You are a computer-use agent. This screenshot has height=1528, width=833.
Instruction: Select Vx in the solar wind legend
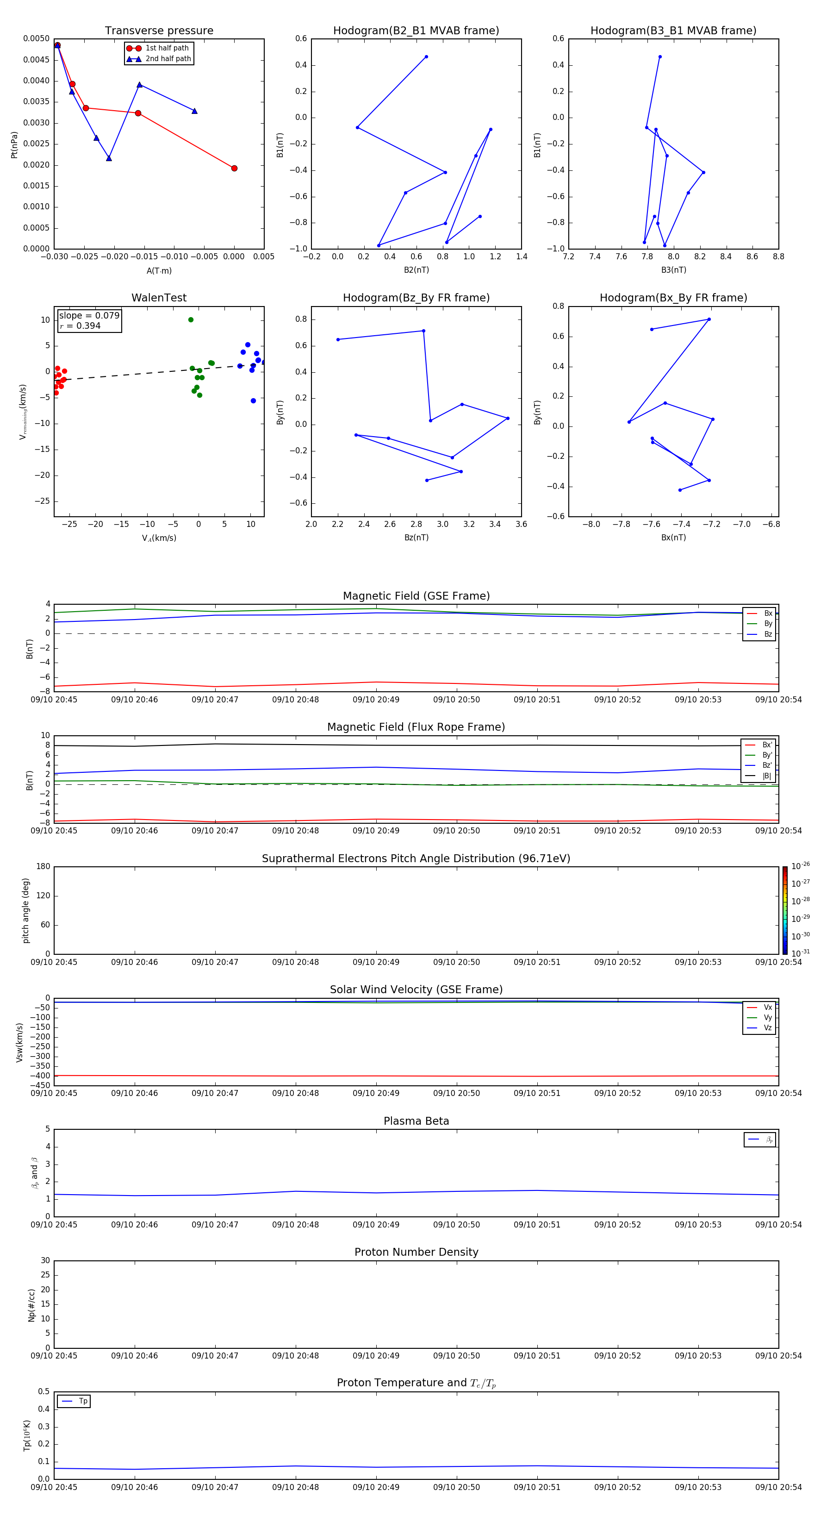click(x=759, y=1007)
